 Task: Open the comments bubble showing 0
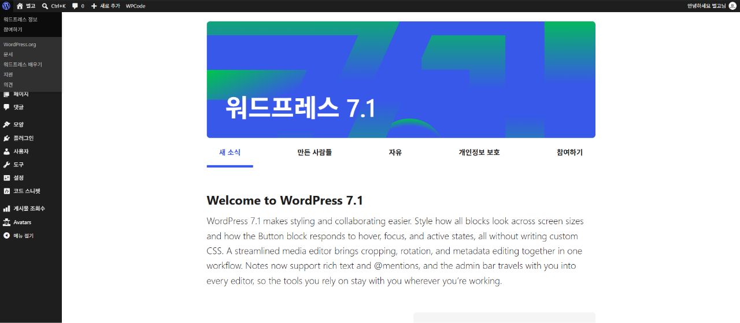point(78,6)
